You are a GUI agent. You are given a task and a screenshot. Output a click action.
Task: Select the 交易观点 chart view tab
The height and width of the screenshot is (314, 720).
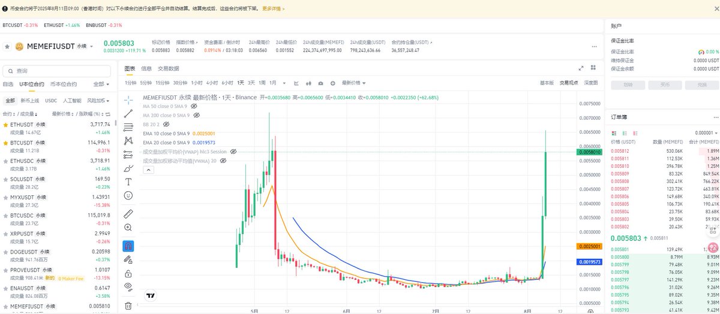[x=569, y=83]
